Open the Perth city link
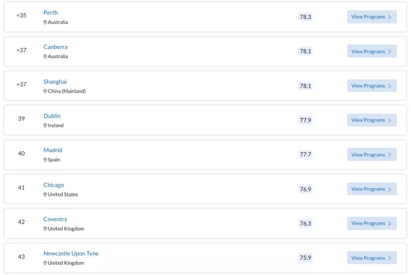 click(51, 13)
